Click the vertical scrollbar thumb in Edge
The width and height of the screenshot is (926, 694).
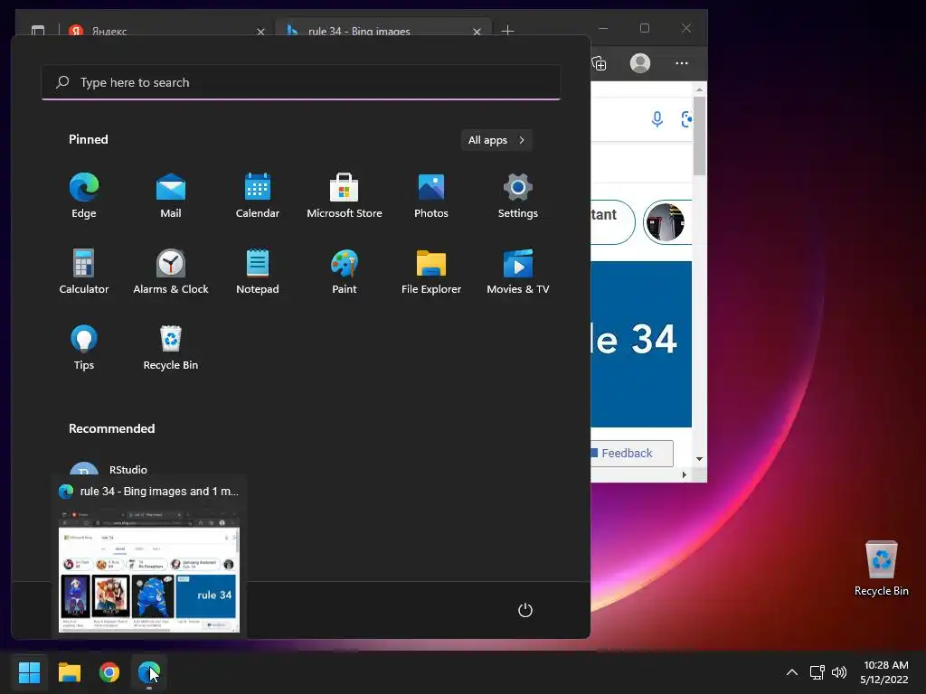[699, 136]
